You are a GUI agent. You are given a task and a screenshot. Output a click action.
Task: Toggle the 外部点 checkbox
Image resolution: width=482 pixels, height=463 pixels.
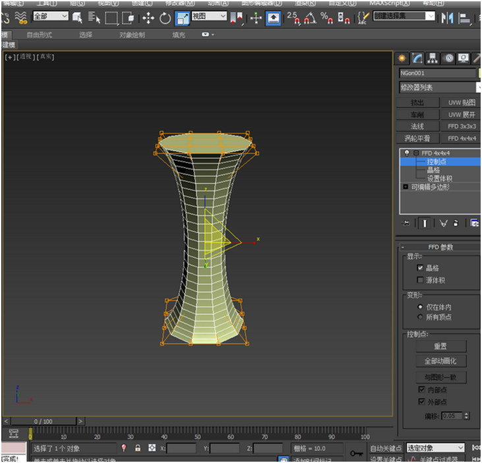[422, 402]
